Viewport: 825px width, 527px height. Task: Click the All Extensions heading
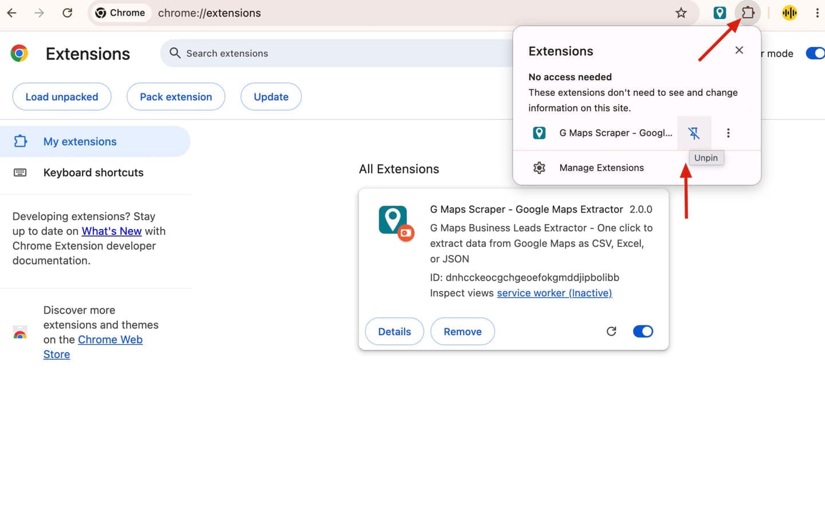click(399, 169)
